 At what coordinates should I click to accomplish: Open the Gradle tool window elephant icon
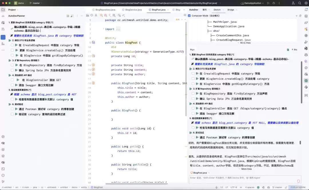306,23
